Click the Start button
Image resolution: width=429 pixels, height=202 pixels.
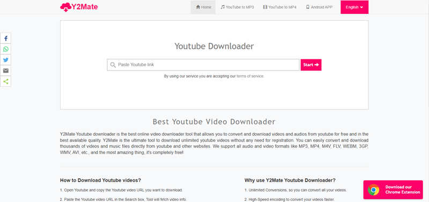point(311,65)
